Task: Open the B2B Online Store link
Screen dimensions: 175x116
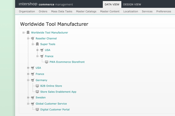Action: point(51,86)
